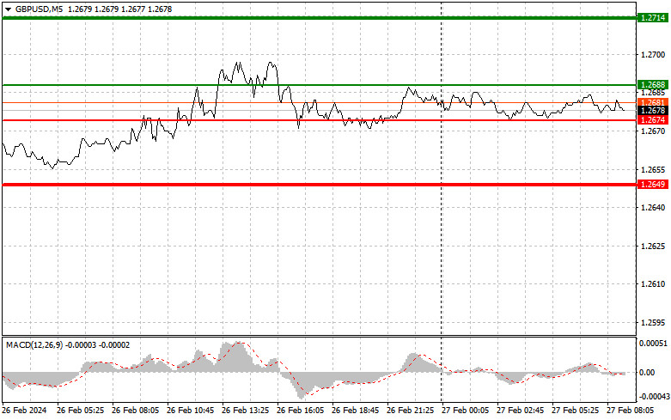
Task: Select the 26 Feb 21:25 time label
Action: [410, 411]
